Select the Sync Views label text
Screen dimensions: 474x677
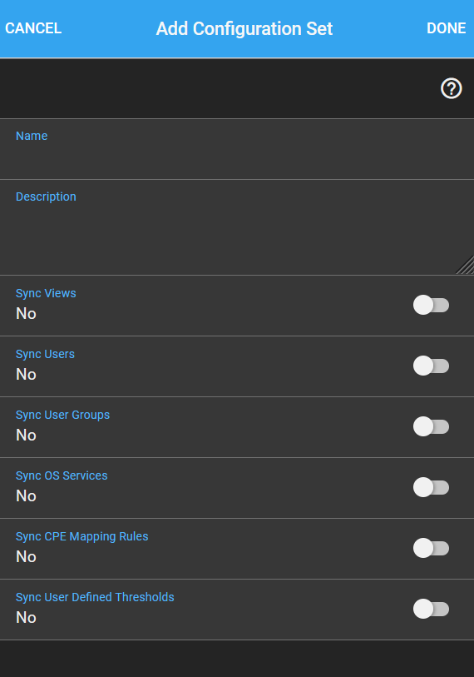[x=46, y=294]
